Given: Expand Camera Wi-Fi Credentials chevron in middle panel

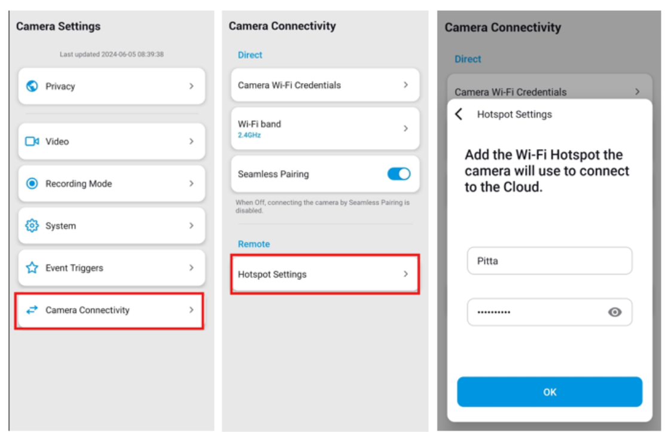Looking at the screenshot, I should [405, 85].
